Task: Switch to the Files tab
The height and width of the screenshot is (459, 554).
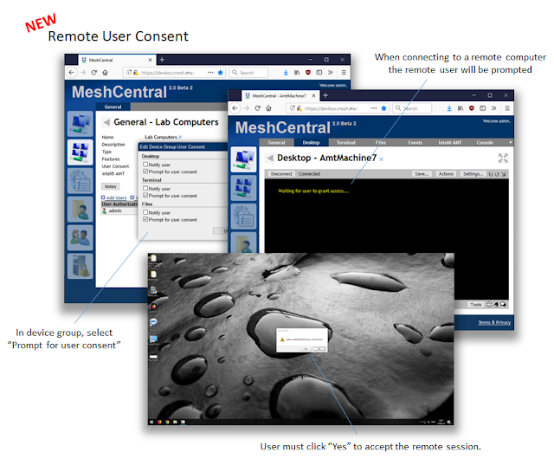Action: (x=381, y=143)
